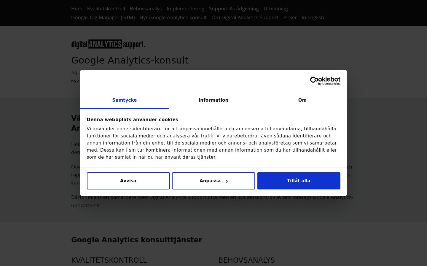Switch to the Information tab
The image size is (427, 266).
pyautogui.click(x=213, y=100)
